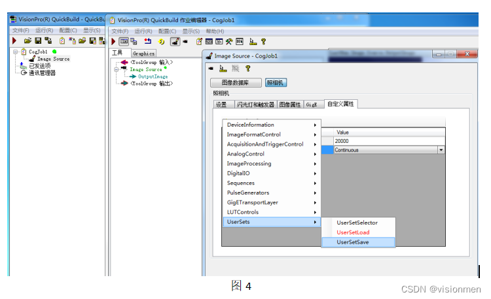The height and width of the screenshot is (299, 491).
Task: Select CogJob1 node in main window tree
Action: point(38,52)
